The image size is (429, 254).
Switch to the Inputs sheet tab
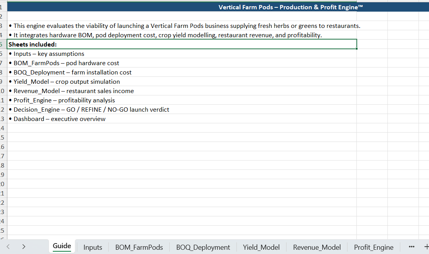(92, 247)
